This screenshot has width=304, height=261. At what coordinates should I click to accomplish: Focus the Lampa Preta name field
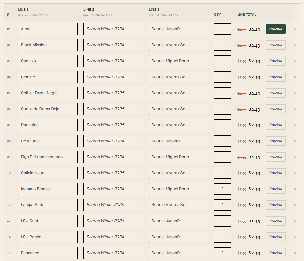click(48, 205)
